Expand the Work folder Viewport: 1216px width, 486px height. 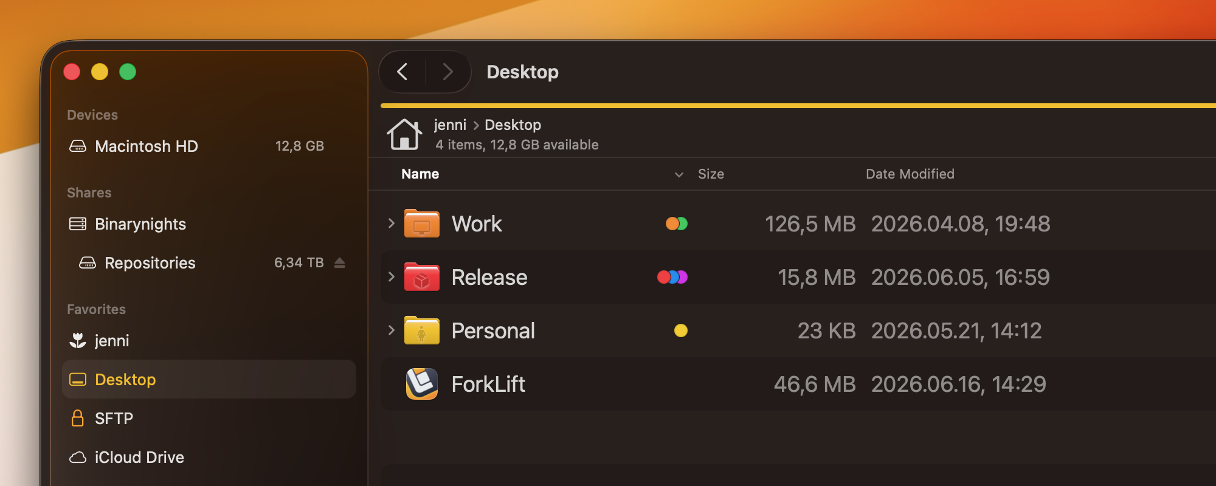tap(392, 224)
